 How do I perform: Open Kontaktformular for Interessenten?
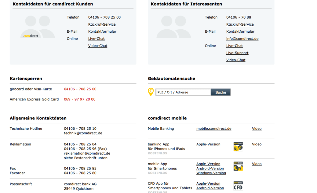(240, 31)
